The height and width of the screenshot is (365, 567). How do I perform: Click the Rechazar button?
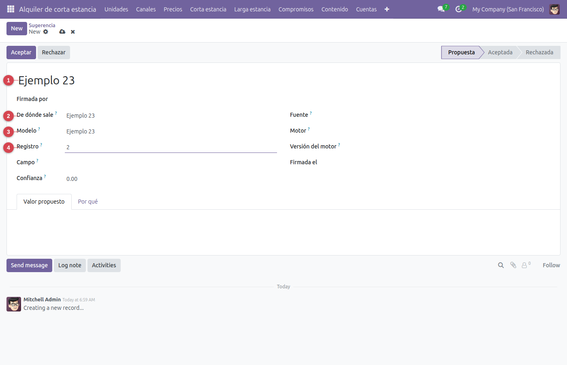pyautogui.click(x=53, y=52)
